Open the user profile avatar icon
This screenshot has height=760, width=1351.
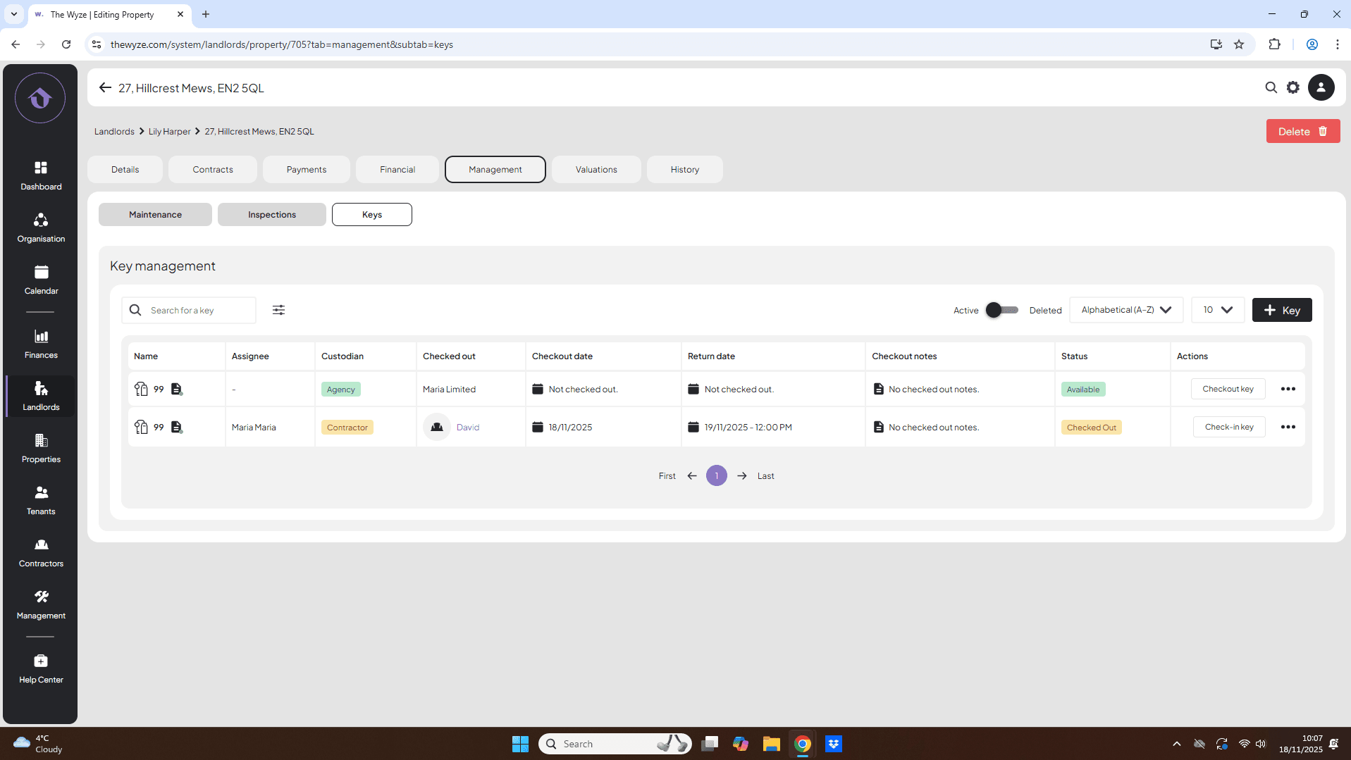1321,88
